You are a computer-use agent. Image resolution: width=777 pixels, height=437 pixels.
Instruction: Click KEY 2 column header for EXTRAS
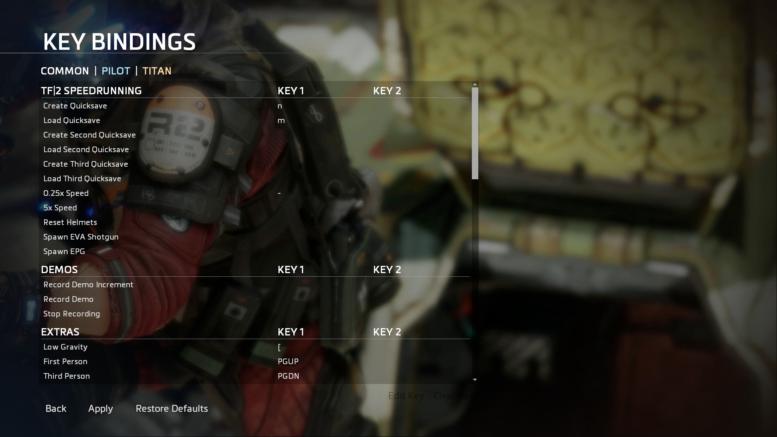pyautogui.click(x=386, y=331)
